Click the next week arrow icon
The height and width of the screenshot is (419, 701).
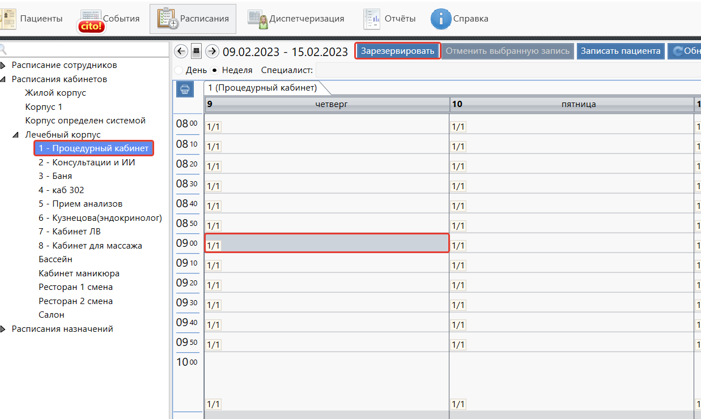[x=212, y=52]
